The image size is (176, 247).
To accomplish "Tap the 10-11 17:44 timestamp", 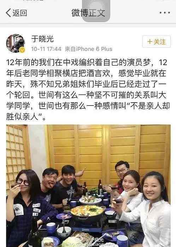I will pyautogui.click(x=46, y=49).
